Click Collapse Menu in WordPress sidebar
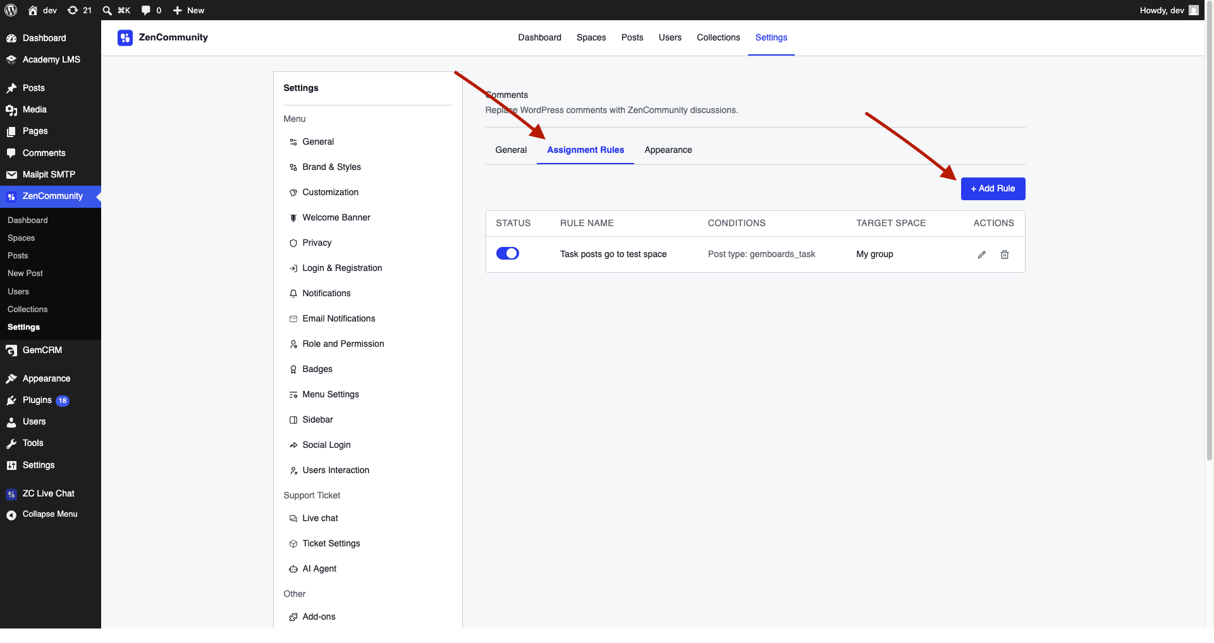 [49, 514]
